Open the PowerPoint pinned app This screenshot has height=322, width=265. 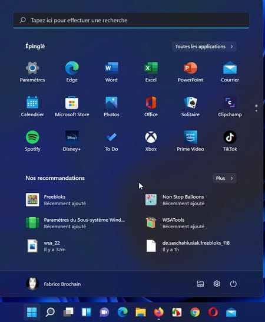(190, 72)
